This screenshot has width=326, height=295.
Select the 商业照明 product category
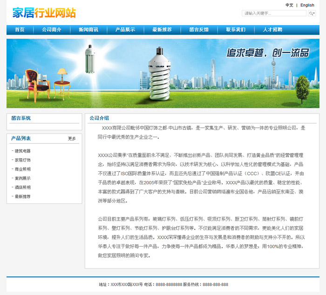[22, 169]
